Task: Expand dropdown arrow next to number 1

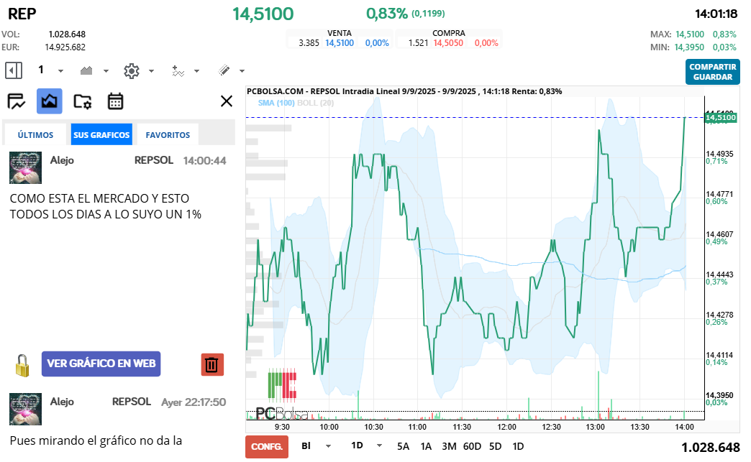Action: coord(61,71)
